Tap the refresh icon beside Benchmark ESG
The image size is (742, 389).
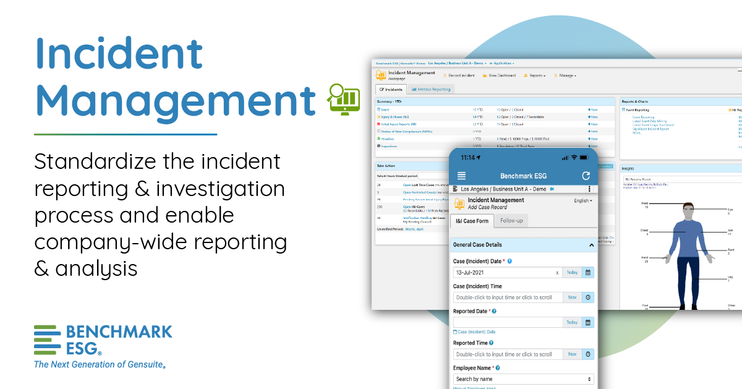pyautogui.click(x=586, y=176)
